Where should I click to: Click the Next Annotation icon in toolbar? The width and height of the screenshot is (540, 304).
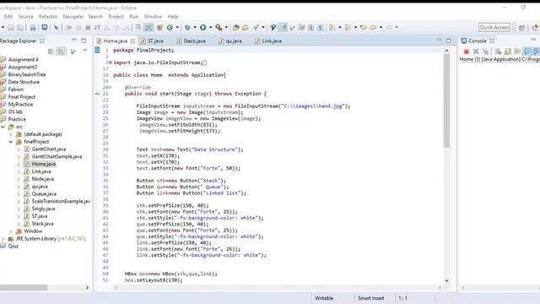332,27
